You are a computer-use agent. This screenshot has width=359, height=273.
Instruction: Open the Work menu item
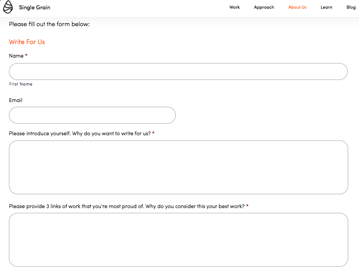pyautogui.click(x=234, y=7)
